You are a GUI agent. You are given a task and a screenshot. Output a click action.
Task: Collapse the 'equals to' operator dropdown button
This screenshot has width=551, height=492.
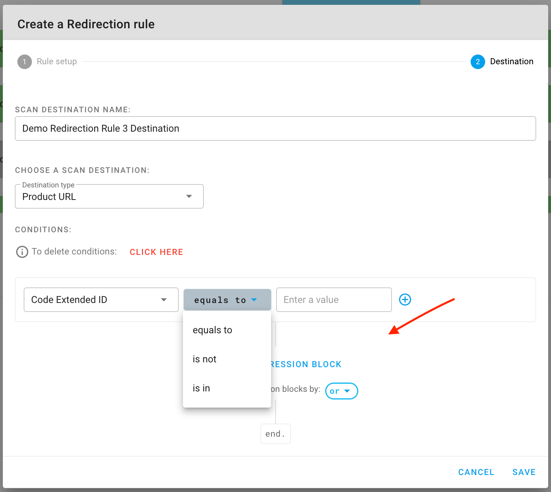click(x=227, y=300)
